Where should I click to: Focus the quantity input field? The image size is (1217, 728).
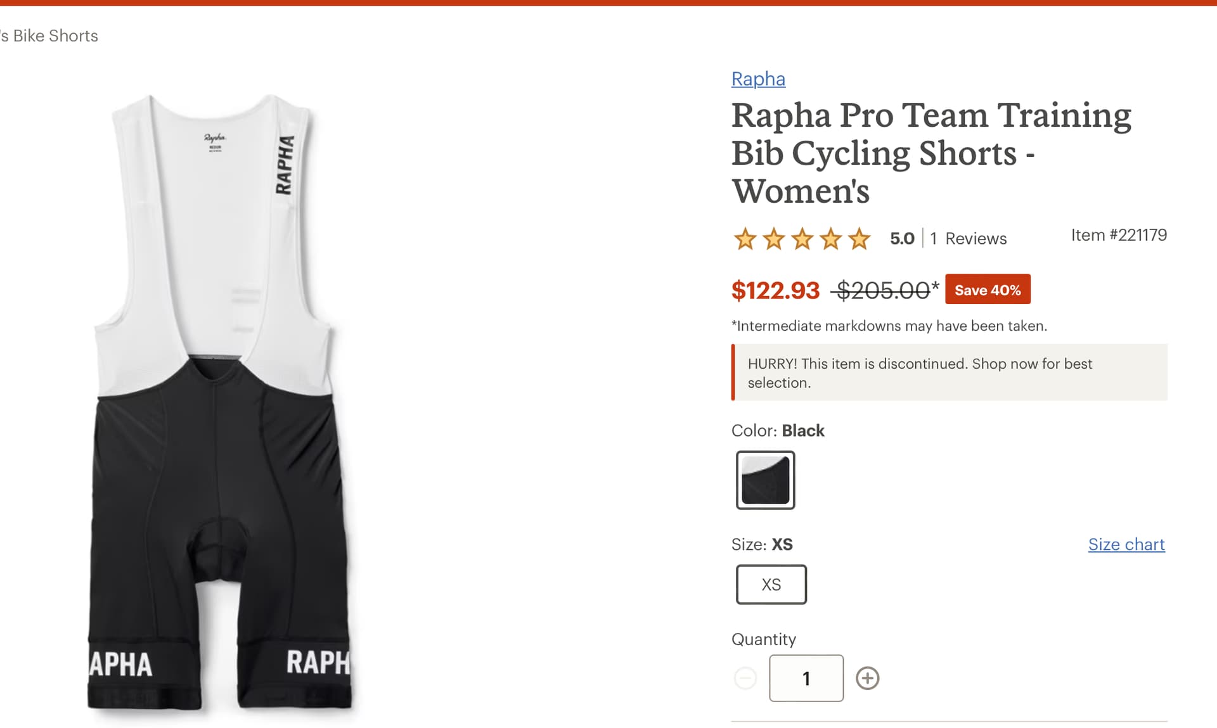tap(806, 678)
